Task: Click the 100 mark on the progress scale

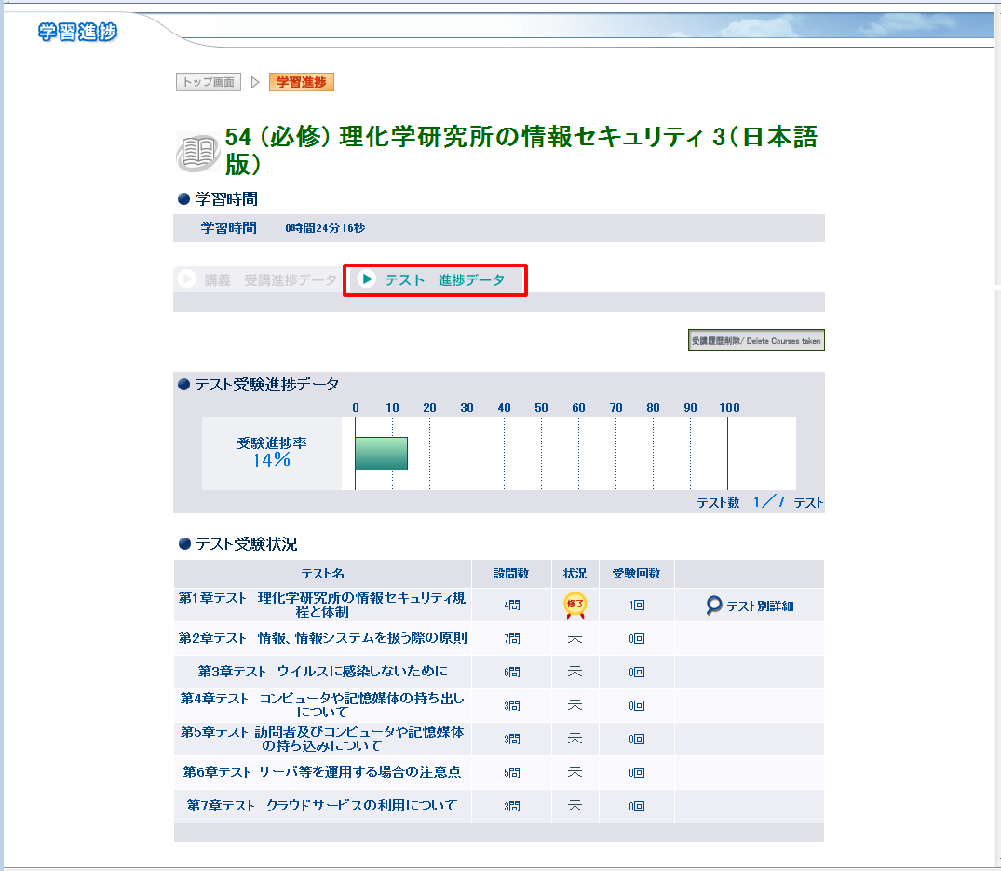Action: [x=729, y=407]
